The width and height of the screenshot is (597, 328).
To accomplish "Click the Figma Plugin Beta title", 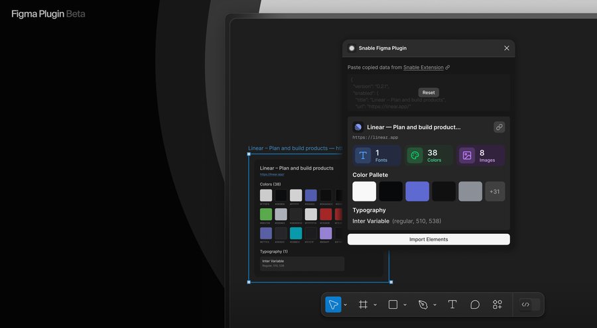I will tap(48, 14).
